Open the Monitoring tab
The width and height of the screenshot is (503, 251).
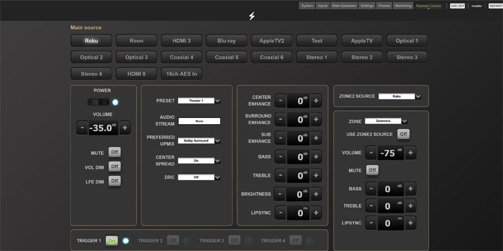pos(402,6)
